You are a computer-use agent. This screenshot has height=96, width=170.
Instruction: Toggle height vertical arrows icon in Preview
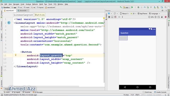[122, 17]
